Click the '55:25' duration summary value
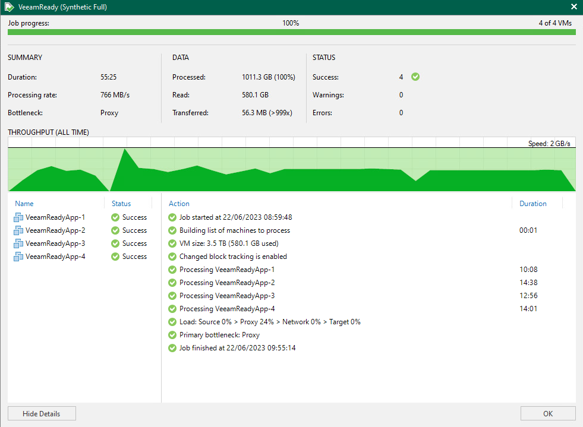583x427 pixels. 108,77
